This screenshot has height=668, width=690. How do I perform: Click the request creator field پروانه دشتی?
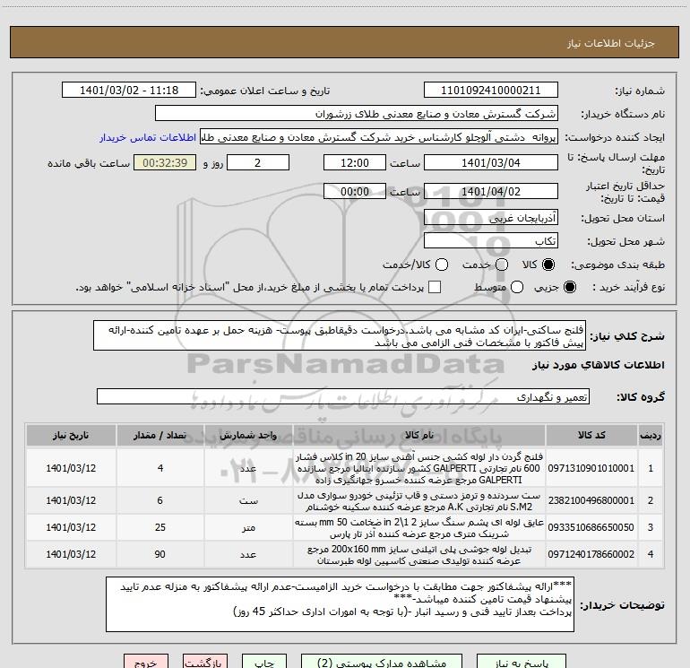pyautogui.click(x=379, y=137)
